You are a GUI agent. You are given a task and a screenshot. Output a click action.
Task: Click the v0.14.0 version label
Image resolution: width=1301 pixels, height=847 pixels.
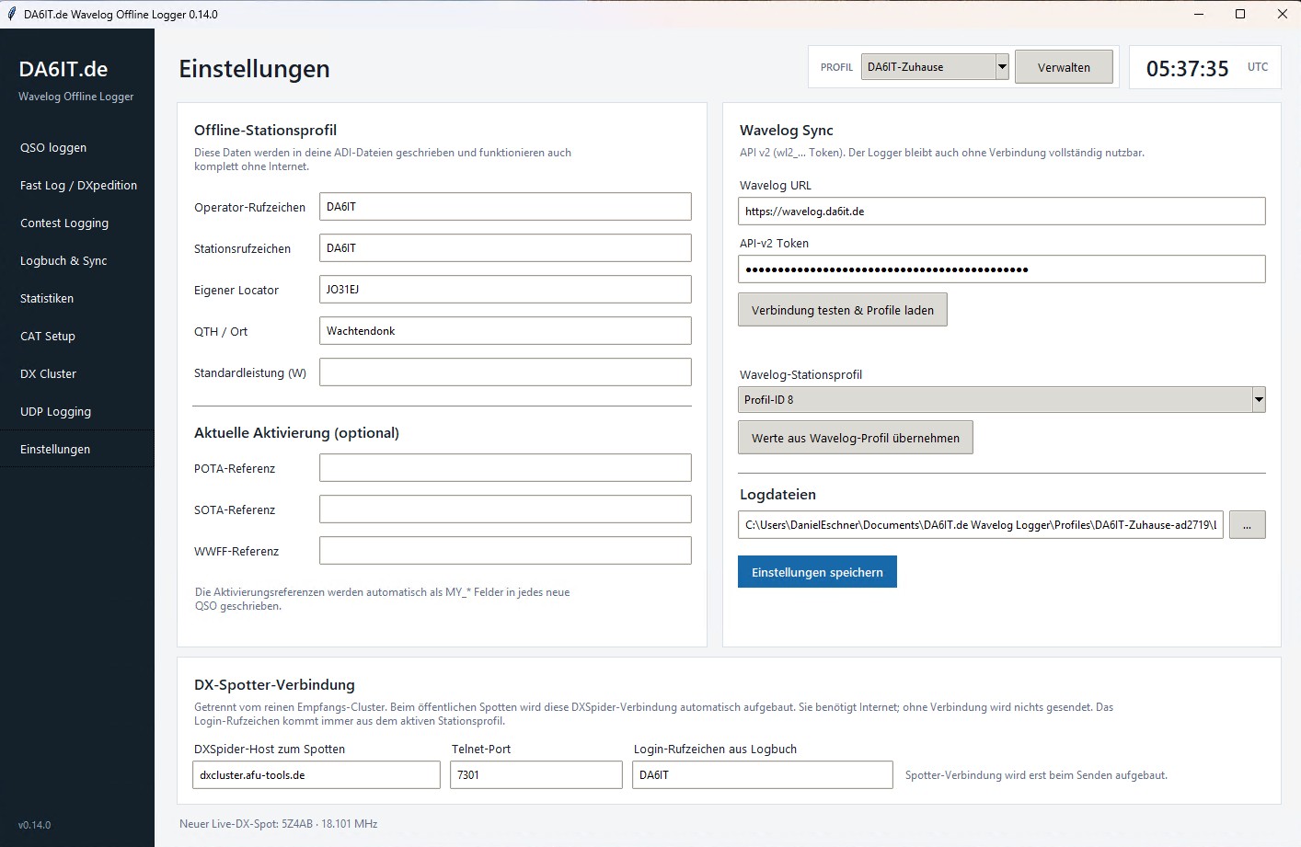(35, 825)
